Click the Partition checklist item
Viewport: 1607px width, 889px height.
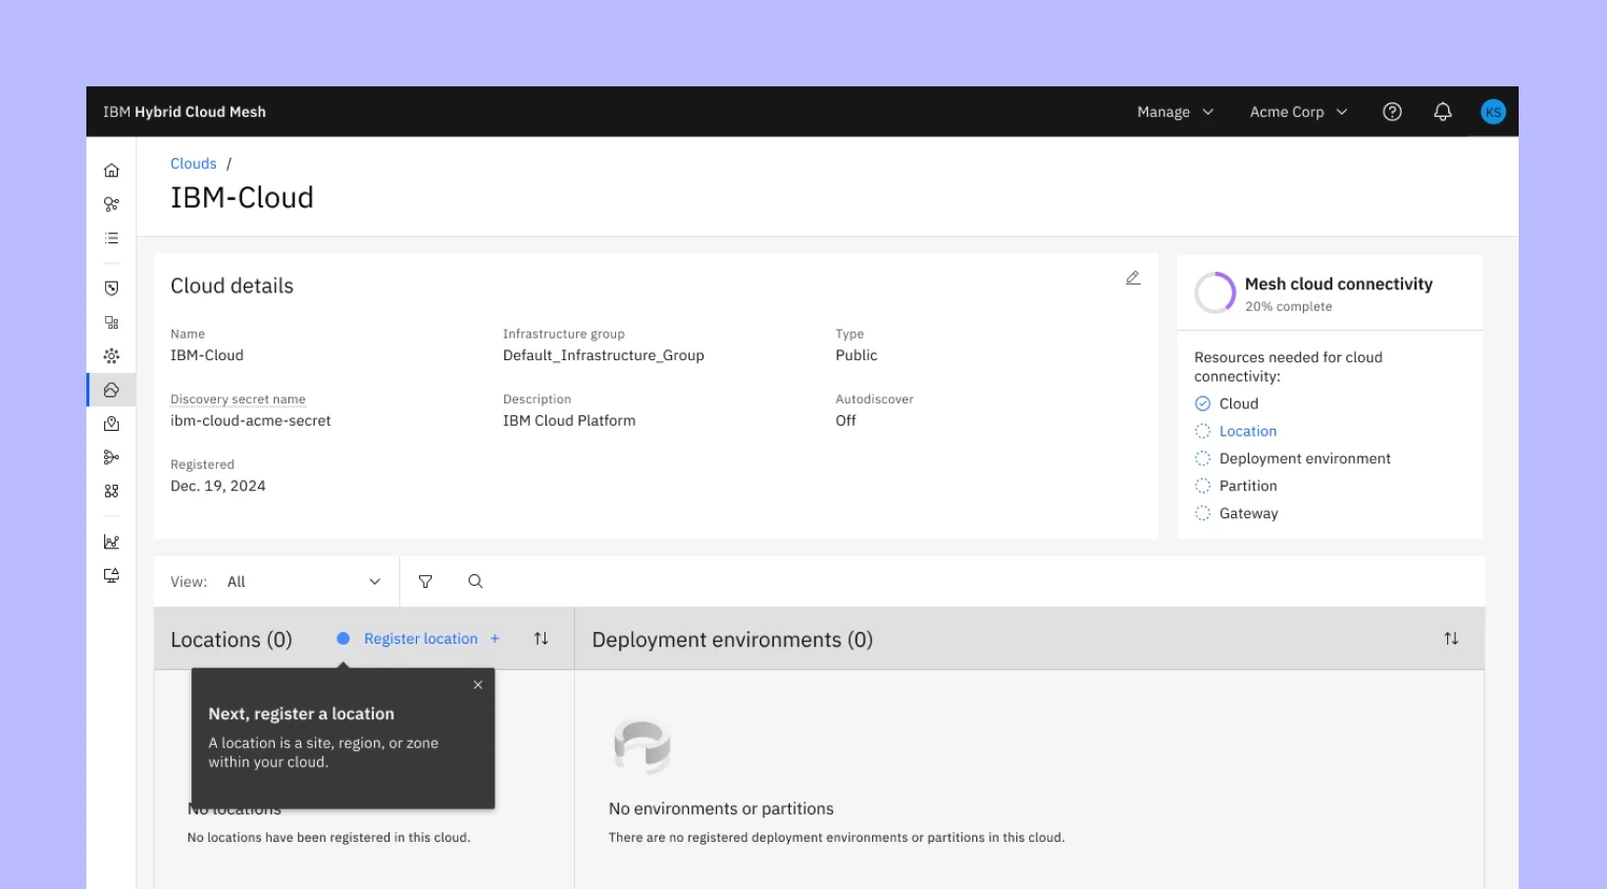(x=1236, y=486)
